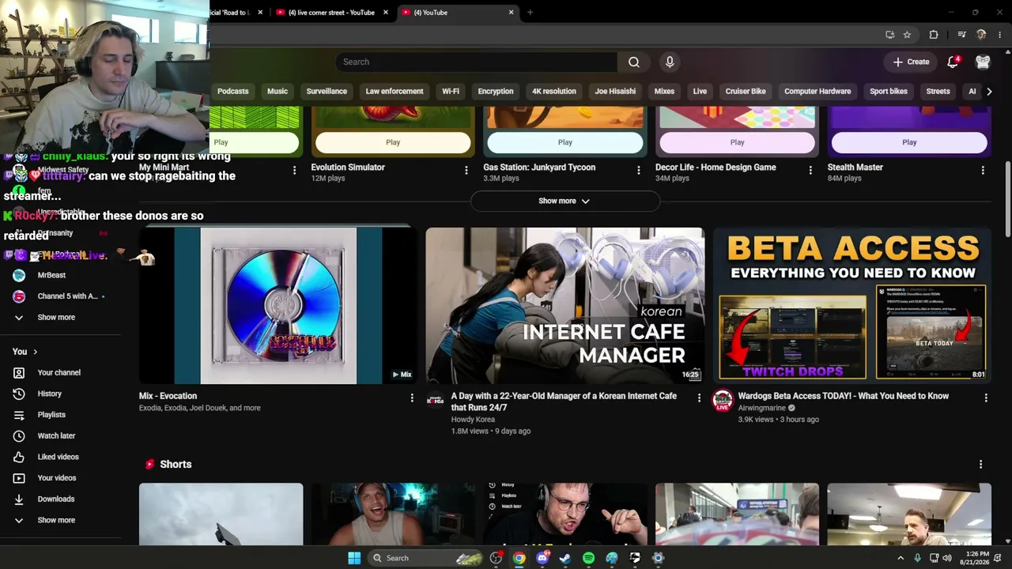The width and height of the screenshot is (1012, 569).
Task: Select the '(4) YouTube' browser tab
Action: click(x=455, y=13)
